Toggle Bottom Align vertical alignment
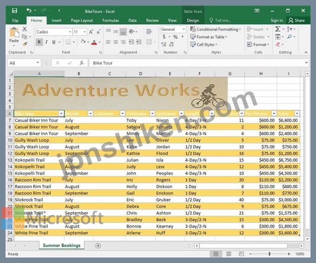316x263 pixels. 123,32
